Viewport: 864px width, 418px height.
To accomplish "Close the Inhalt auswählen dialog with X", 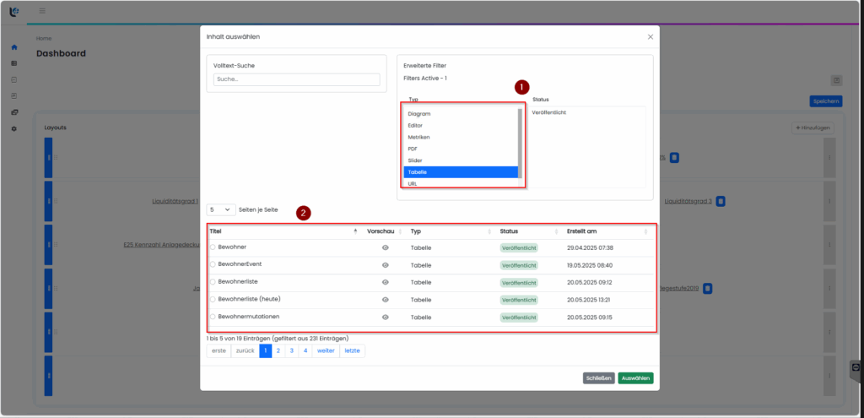I will point(650,37).
